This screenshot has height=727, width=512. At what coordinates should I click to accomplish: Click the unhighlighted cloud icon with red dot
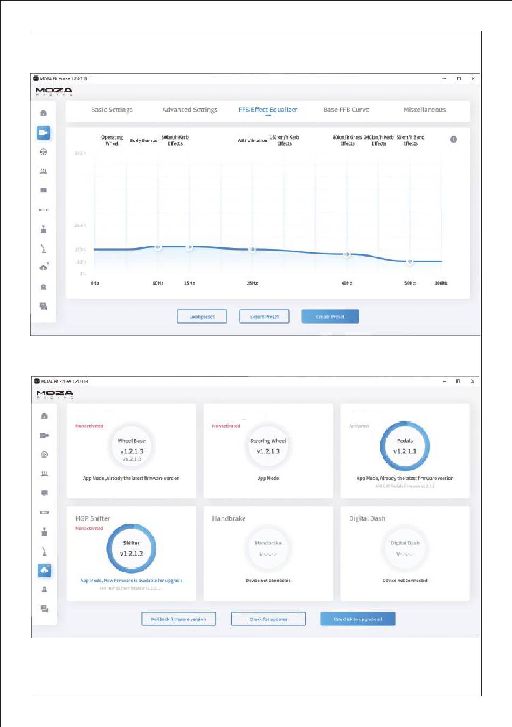pos(44,267)
